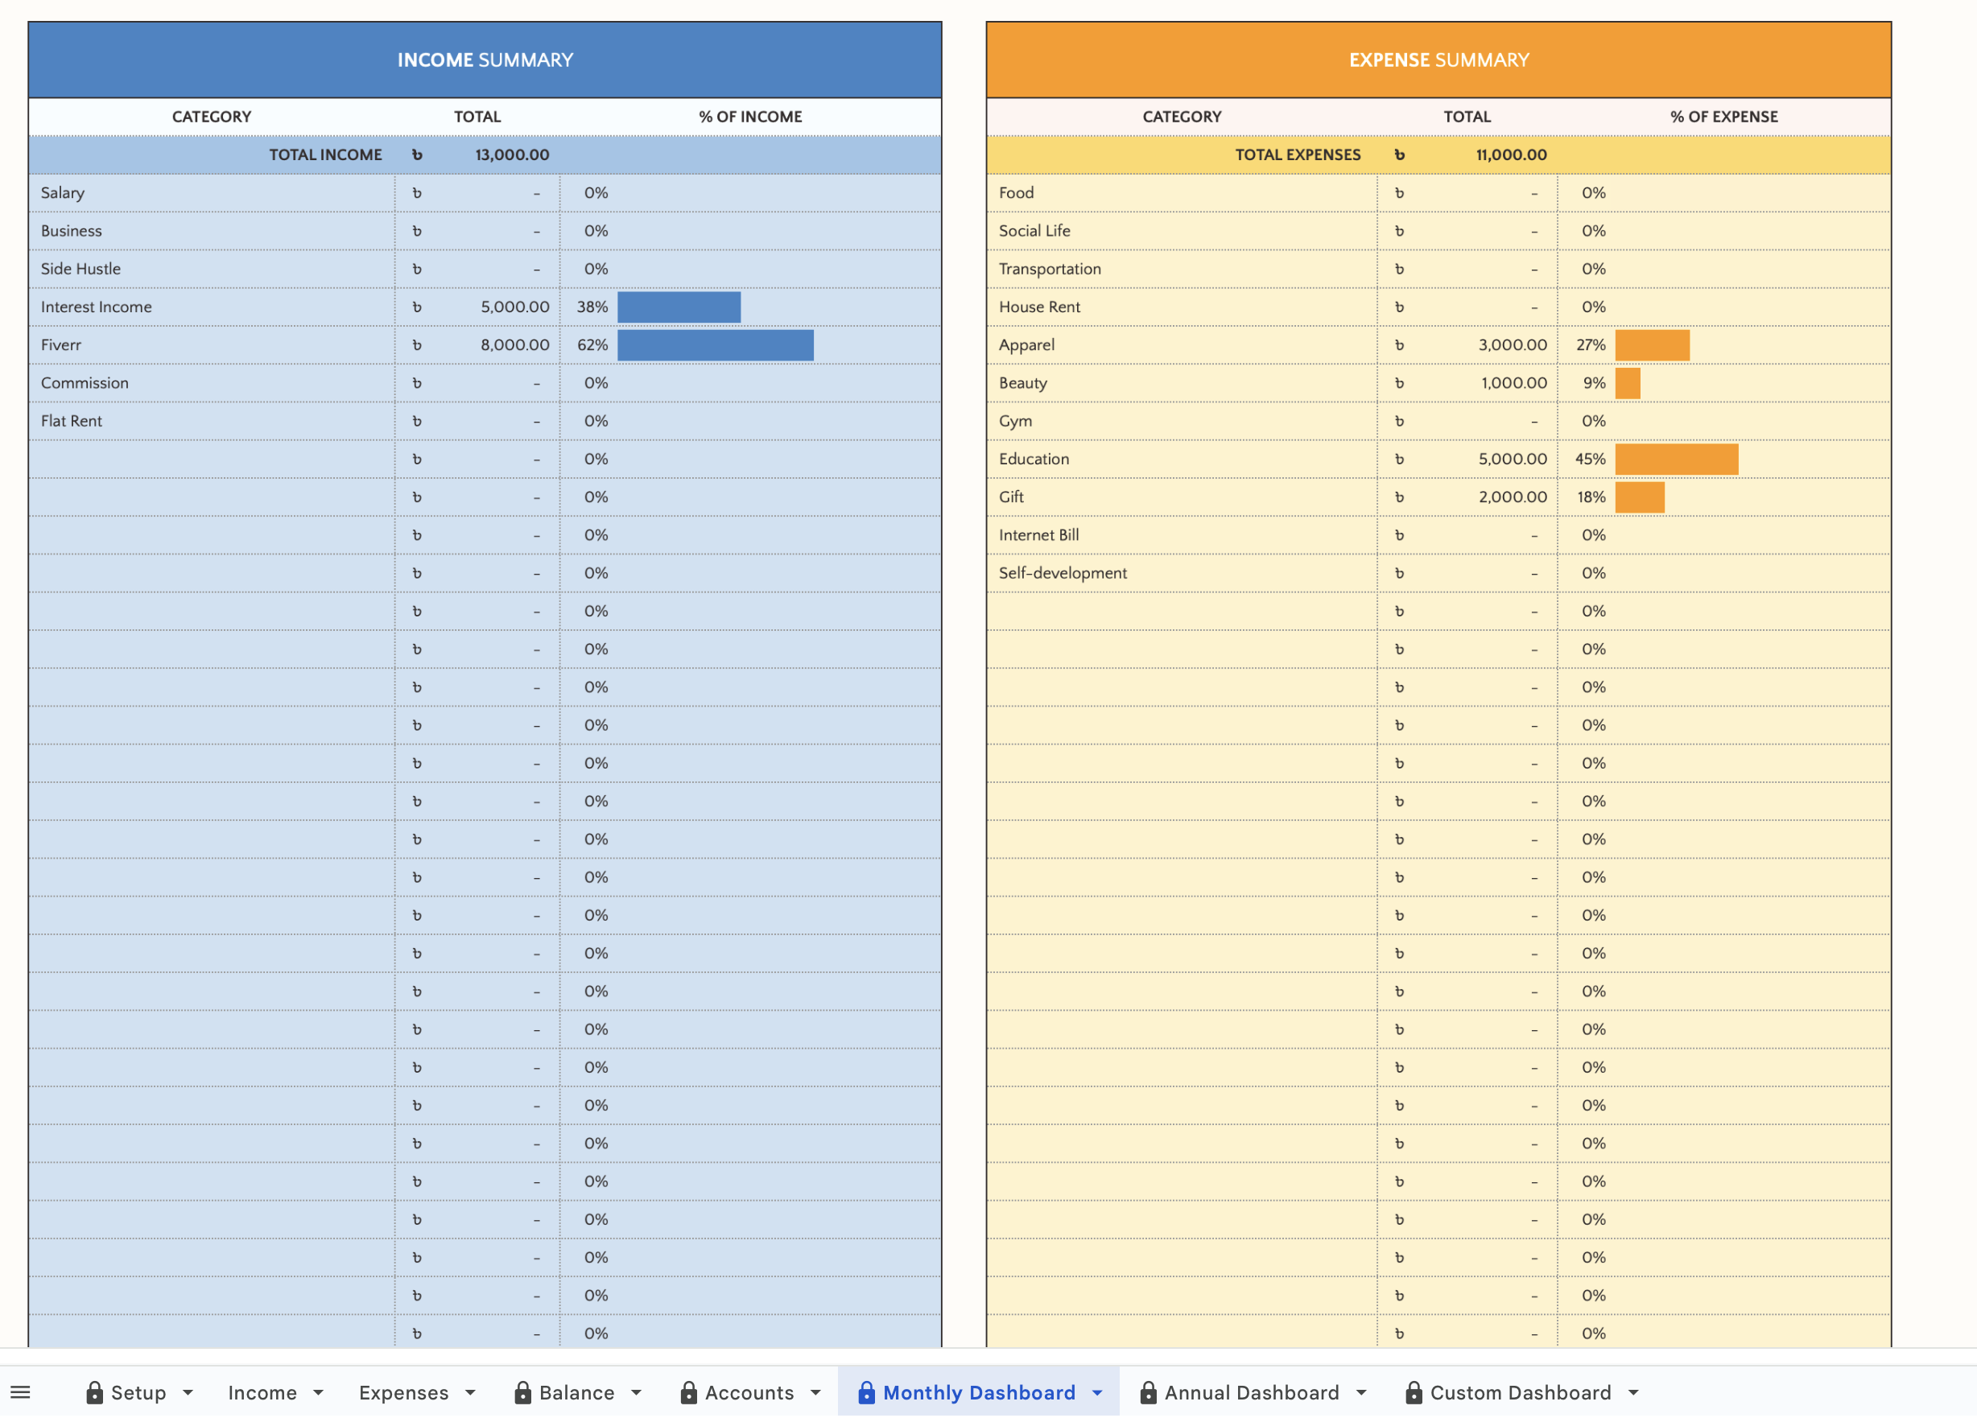1977x1418 pixels.
Task: Open the Expenses tab dropdown arrow
Action: [470, 1392]
